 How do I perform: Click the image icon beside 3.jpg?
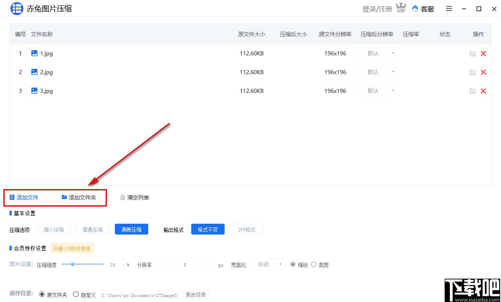34,91
